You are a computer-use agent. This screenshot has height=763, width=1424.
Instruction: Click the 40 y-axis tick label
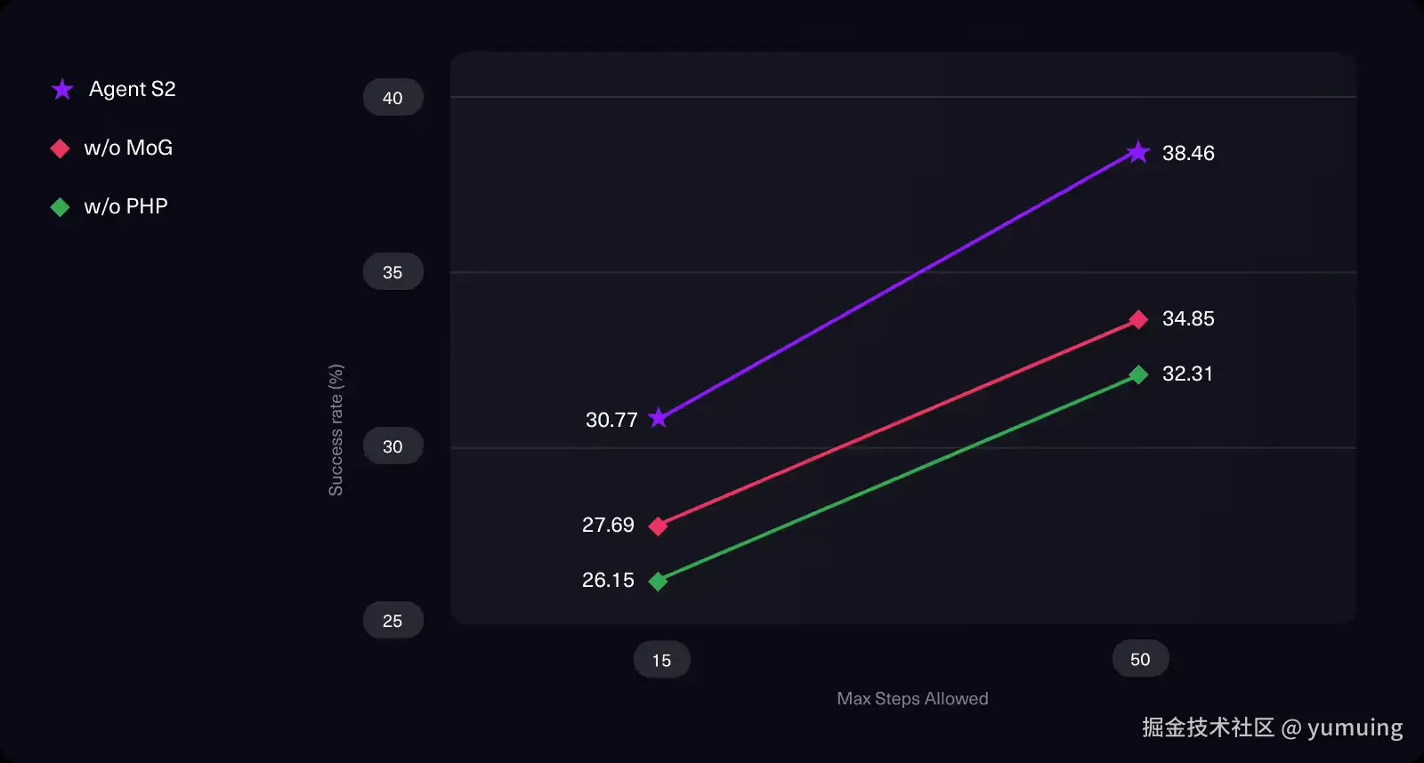pos(392,98)
